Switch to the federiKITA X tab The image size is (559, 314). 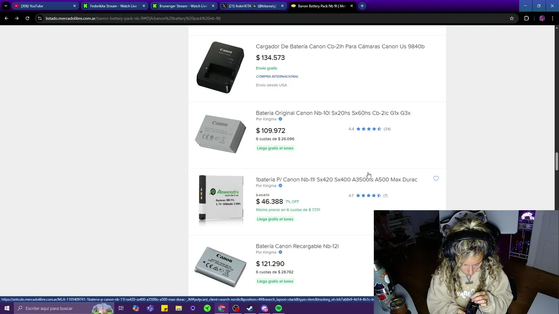(x=252, y=6)
